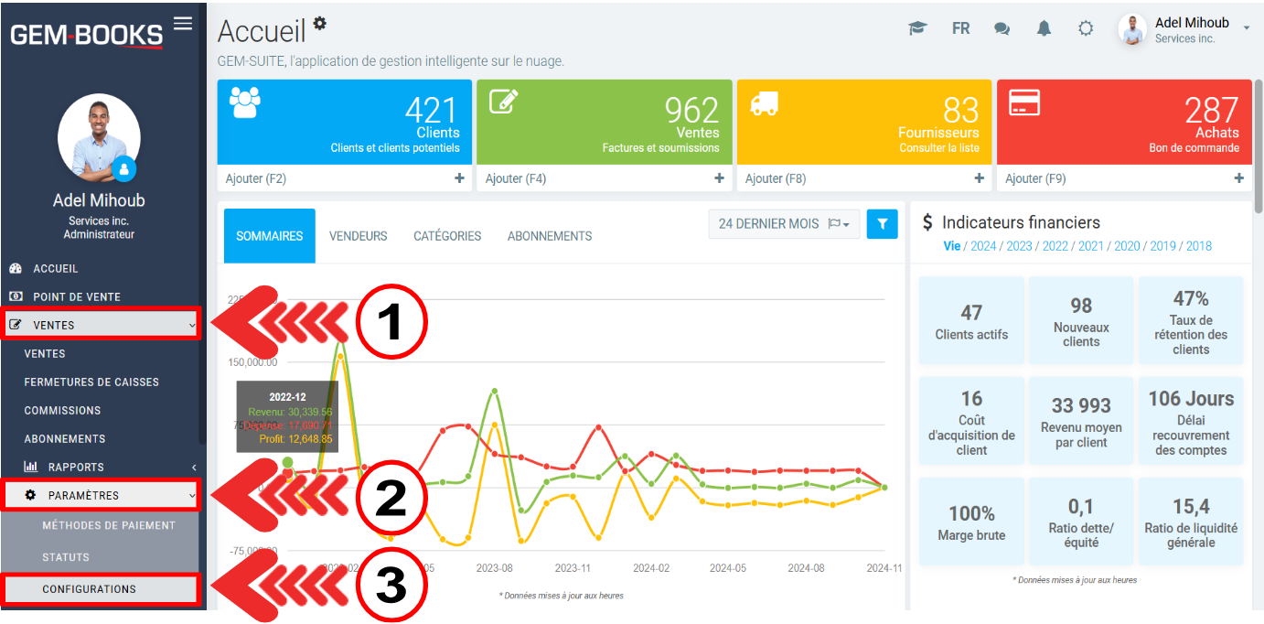Click the plus icon in Achats card
1264x624 pixels.
coord(1238,178)
